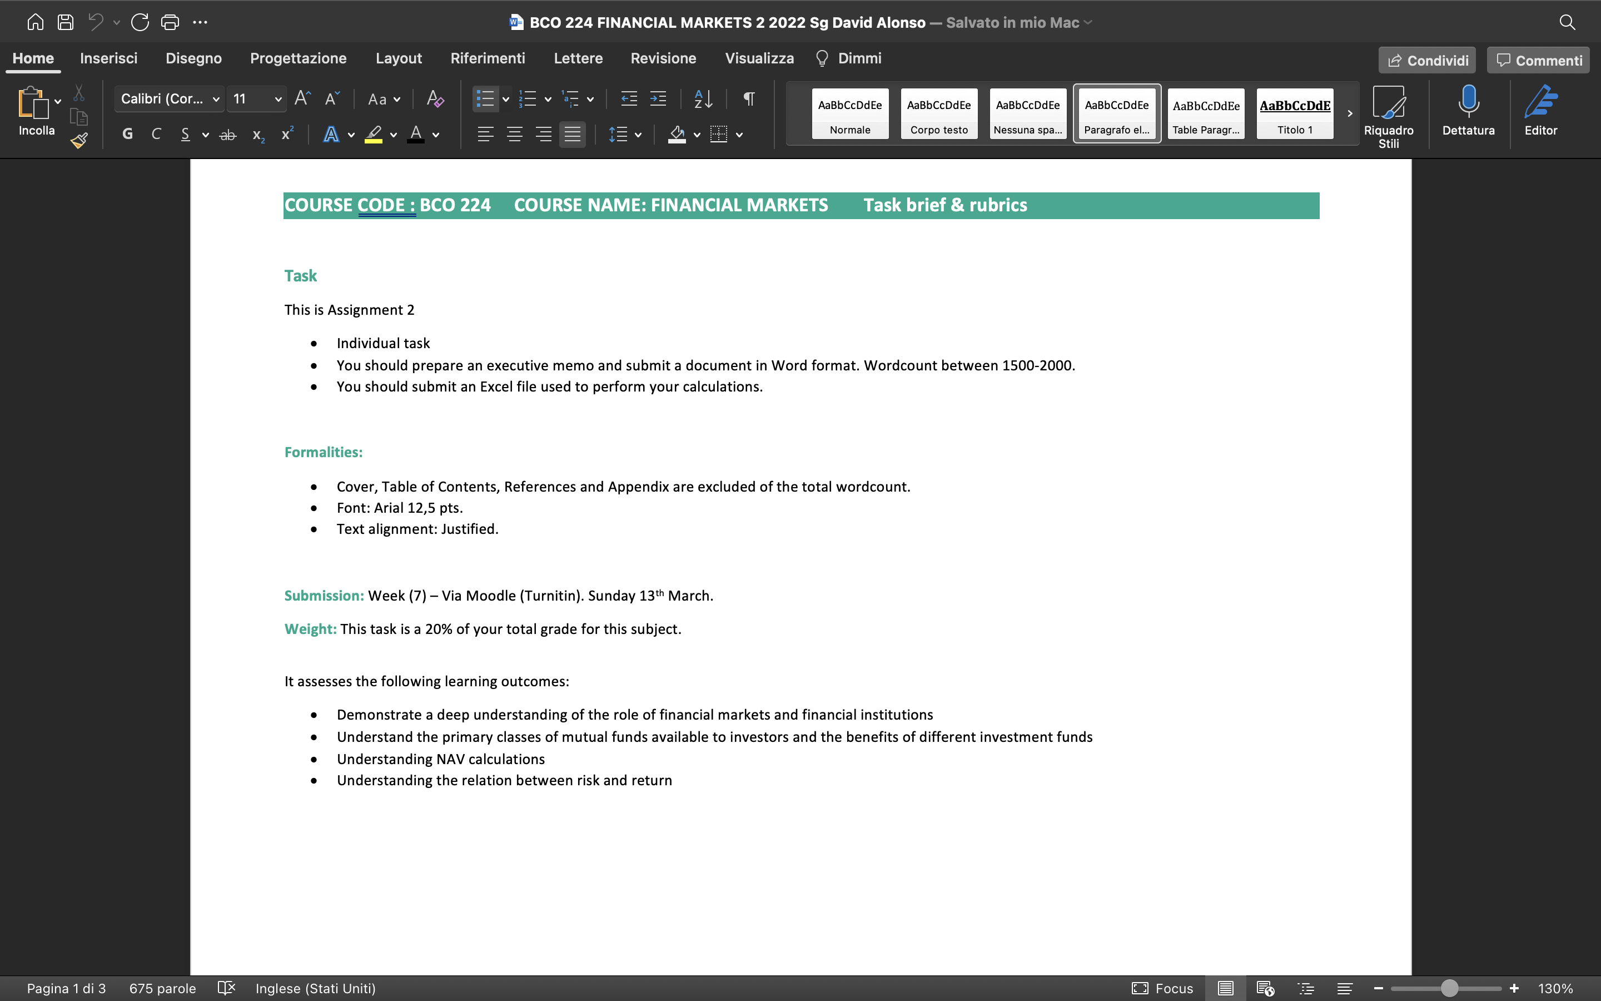Click the sort A-Z icon

703,100
